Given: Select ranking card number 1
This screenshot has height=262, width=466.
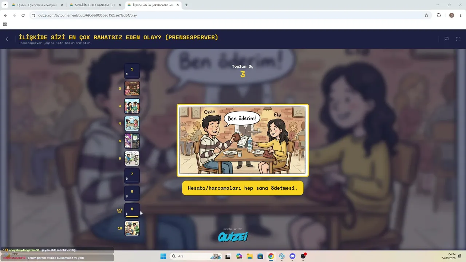Looking at the screenshot, I should click(132, 71).
